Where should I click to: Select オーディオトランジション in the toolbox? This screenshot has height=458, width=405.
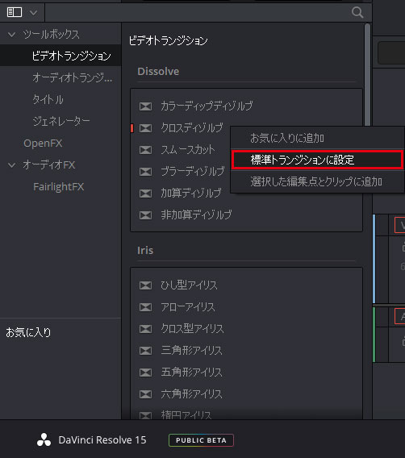click(x=72, y=77)
